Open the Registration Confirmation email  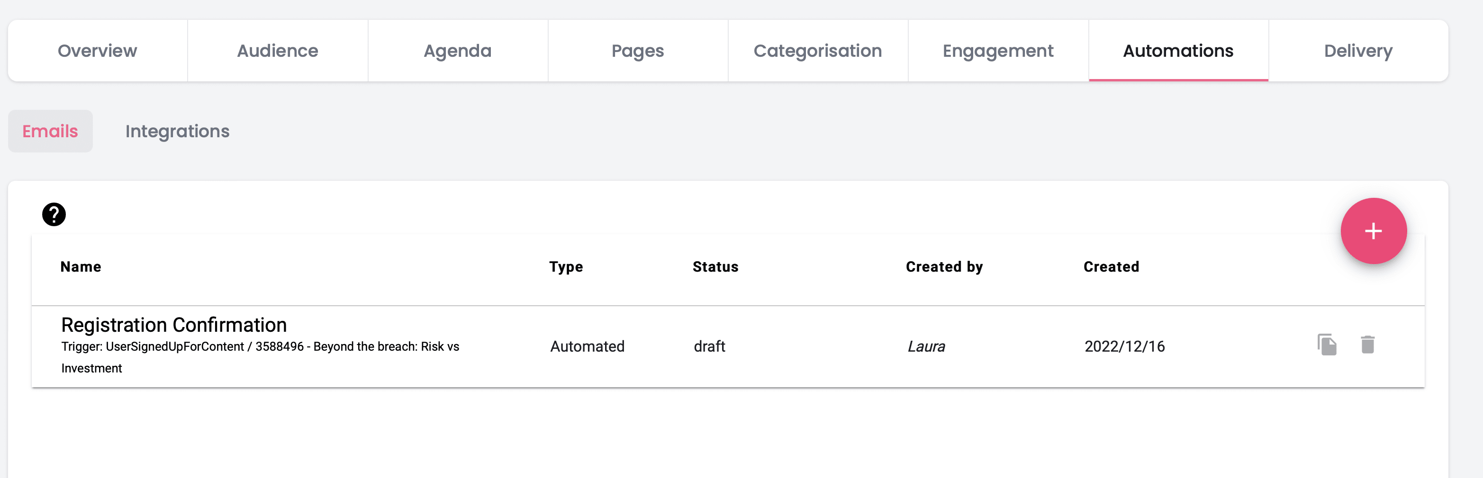(174, 325)
